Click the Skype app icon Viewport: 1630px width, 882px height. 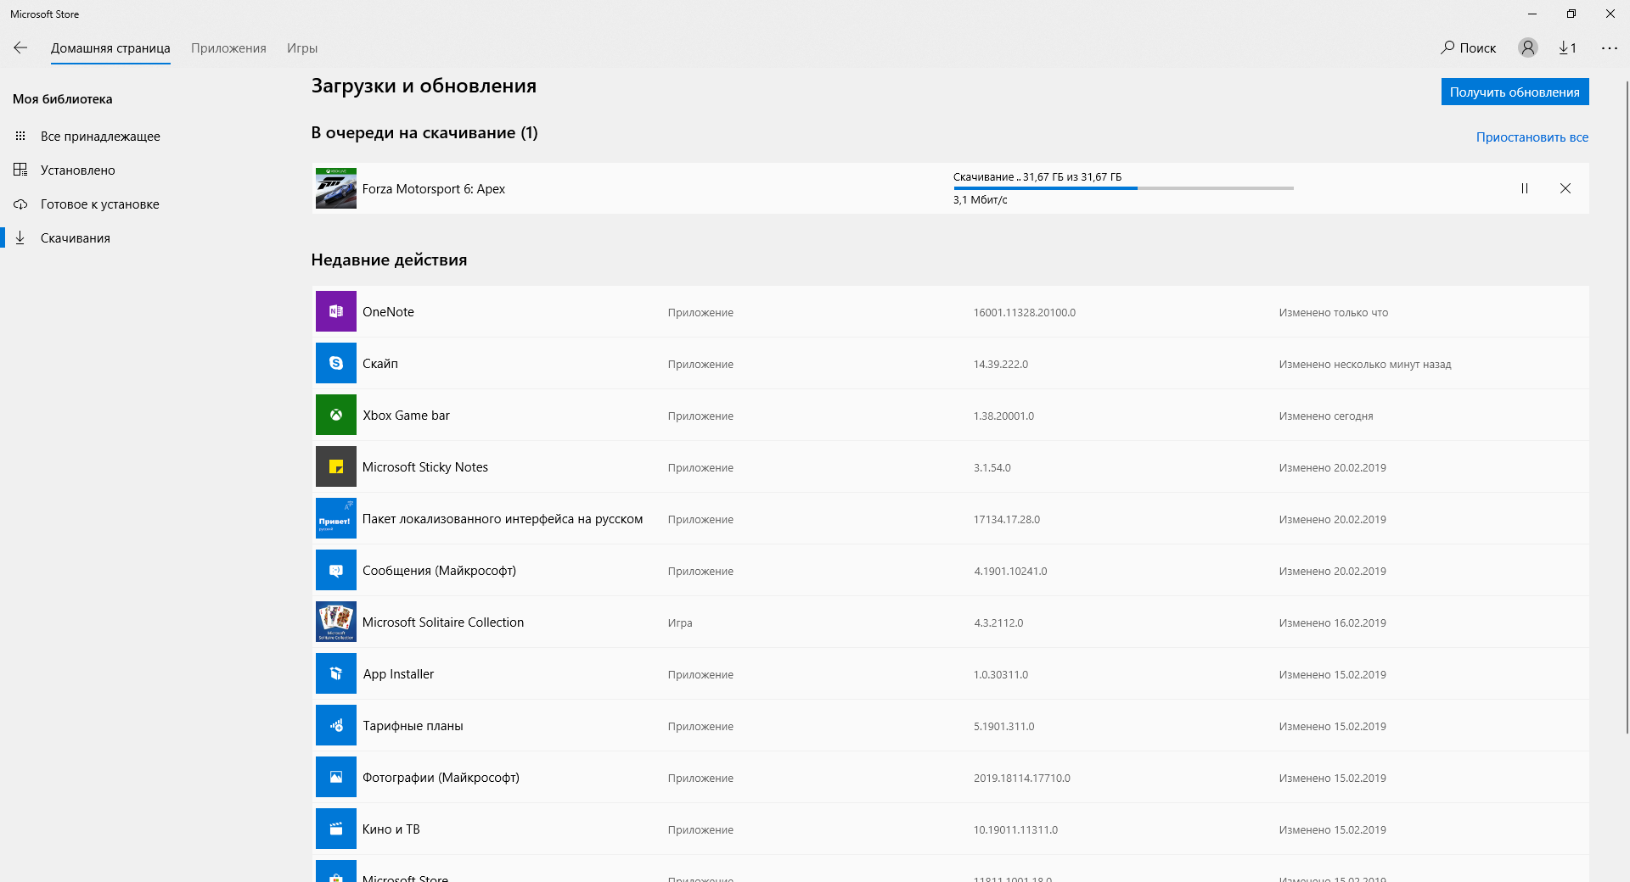(336, 363)
